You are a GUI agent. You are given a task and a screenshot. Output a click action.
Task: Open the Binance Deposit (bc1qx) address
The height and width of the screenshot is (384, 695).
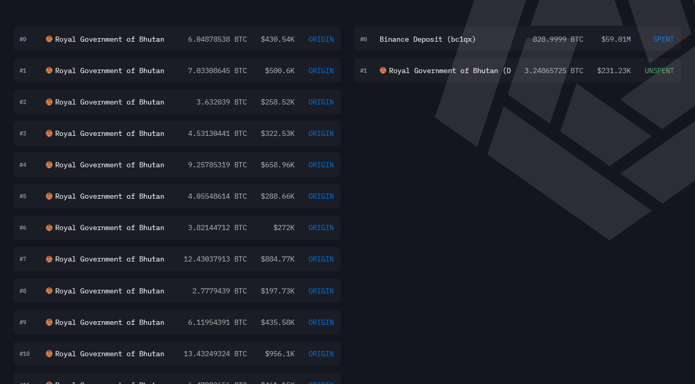point(428,39)
